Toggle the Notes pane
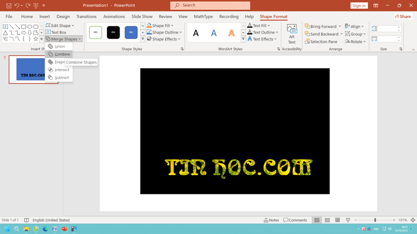 point(271,220)
